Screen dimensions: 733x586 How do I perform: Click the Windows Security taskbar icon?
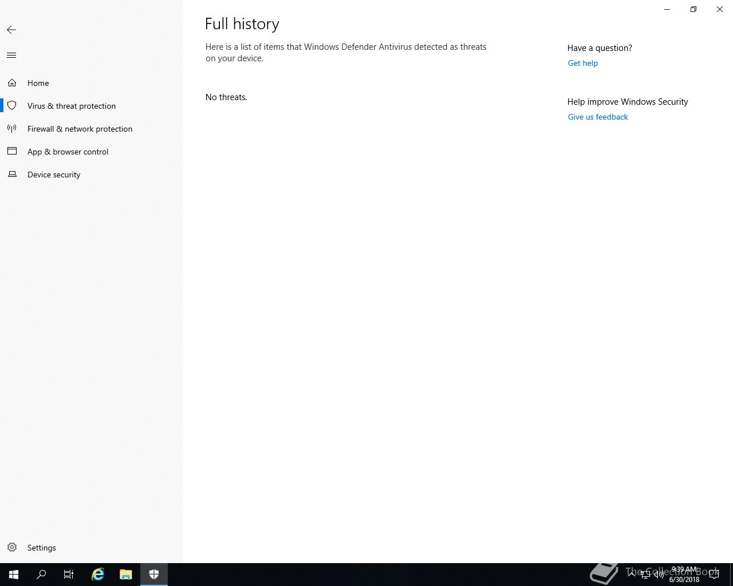click(154, 575)
